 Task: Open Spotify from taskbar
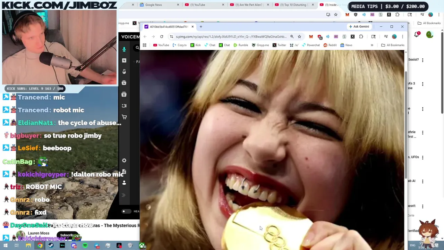pos(85,245)
